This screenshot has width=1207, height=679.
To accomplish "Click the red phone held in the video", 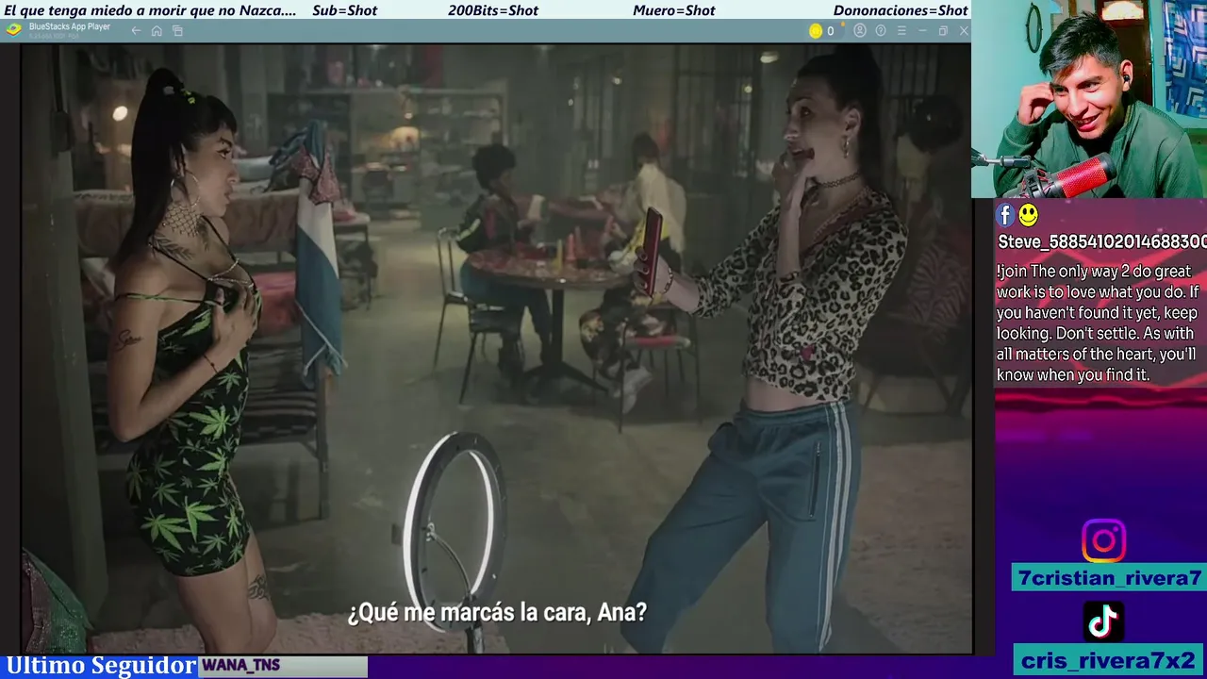I will 651,251.
